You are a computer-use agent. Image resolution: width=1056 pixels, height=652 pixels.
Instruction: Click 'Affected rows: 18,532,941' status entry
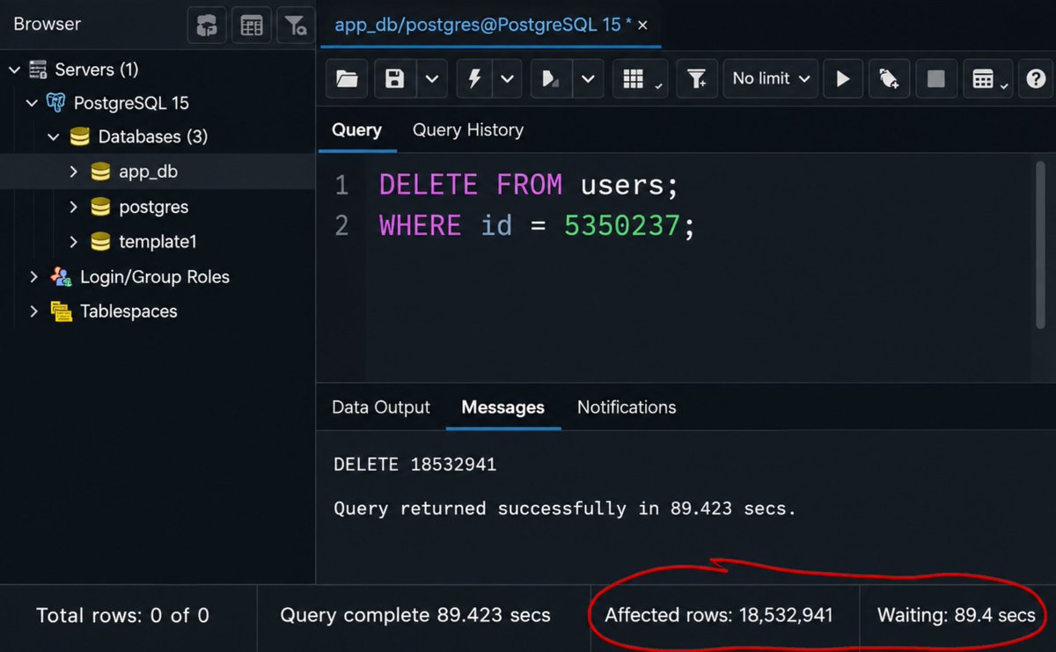[719, 616]
